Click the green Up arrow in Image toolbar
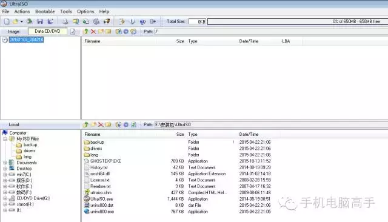 [x=86, y=32]
